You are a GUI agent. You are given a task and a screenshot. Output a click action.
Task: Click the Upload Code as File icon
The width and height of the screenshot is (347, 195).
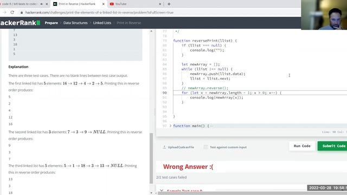pyautogui.click(x=164, y=147)
